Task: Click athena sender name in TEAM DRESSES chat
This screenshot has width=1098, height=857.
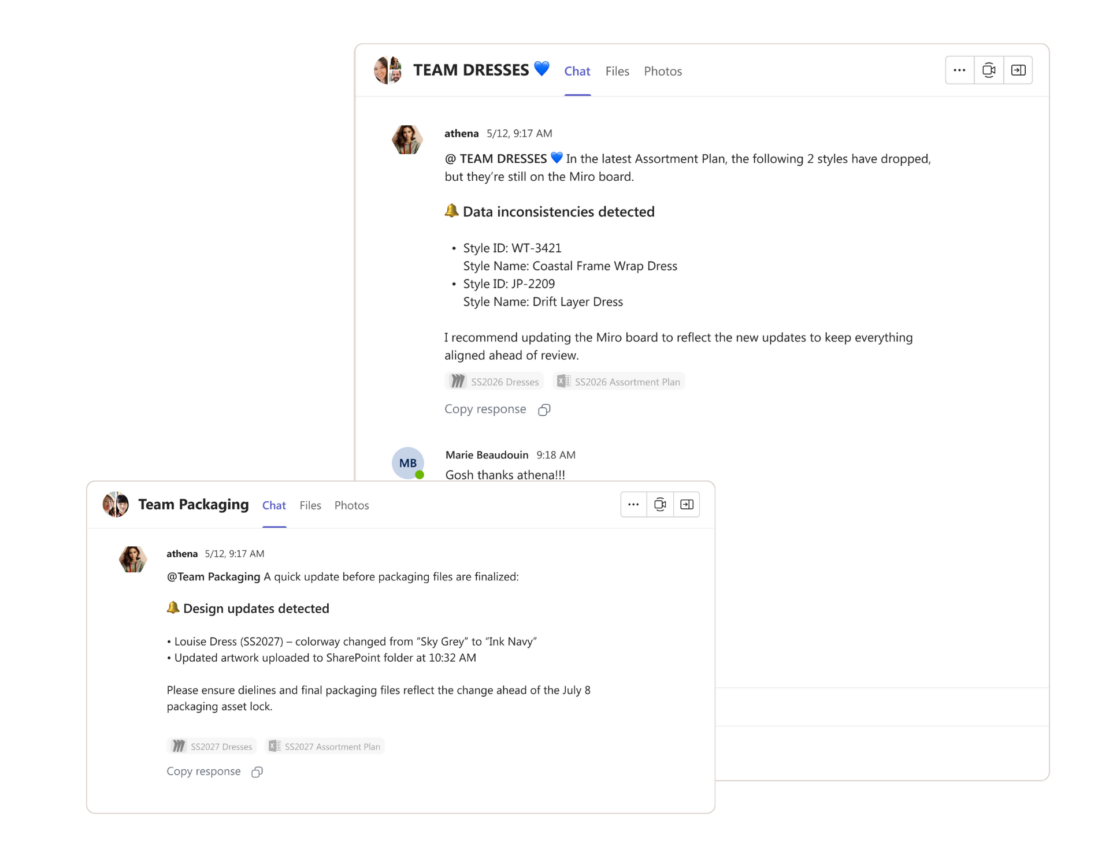Action: pyautogui.click(x=461, y=133)
